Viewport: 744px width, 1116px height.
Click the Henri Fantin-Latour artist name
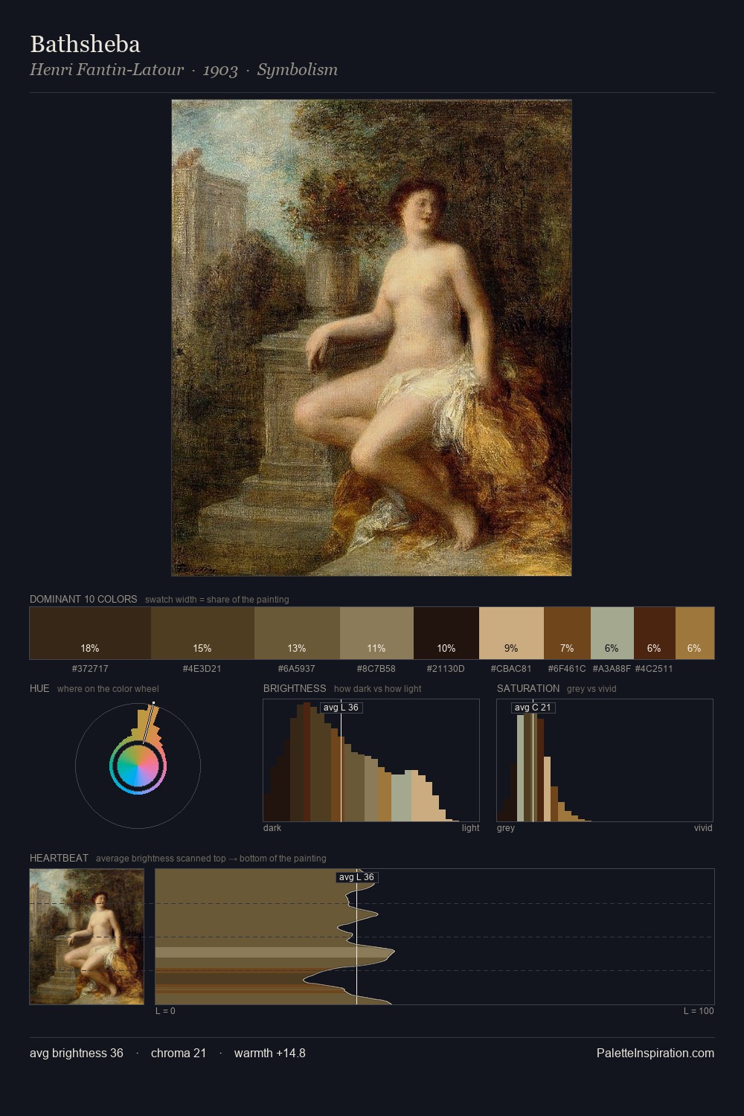coord(106,70)
